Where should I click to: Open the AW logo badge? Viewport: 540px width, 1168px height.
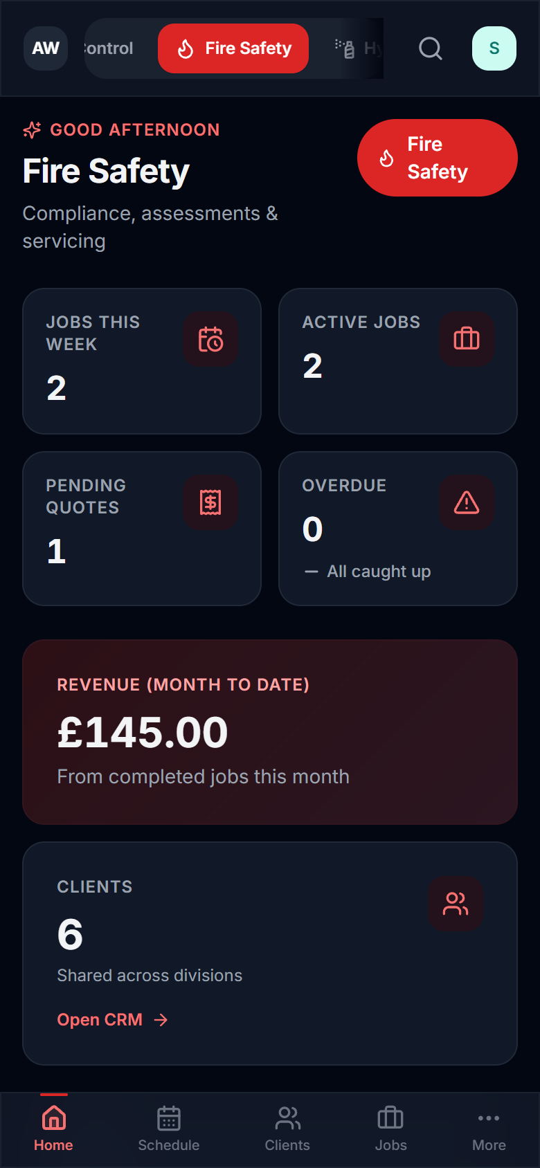46,48
